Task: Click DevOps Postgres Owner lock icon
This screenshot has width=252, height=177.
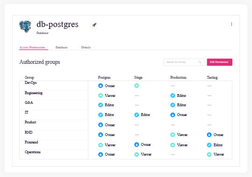Action: (x=100, y=86)
